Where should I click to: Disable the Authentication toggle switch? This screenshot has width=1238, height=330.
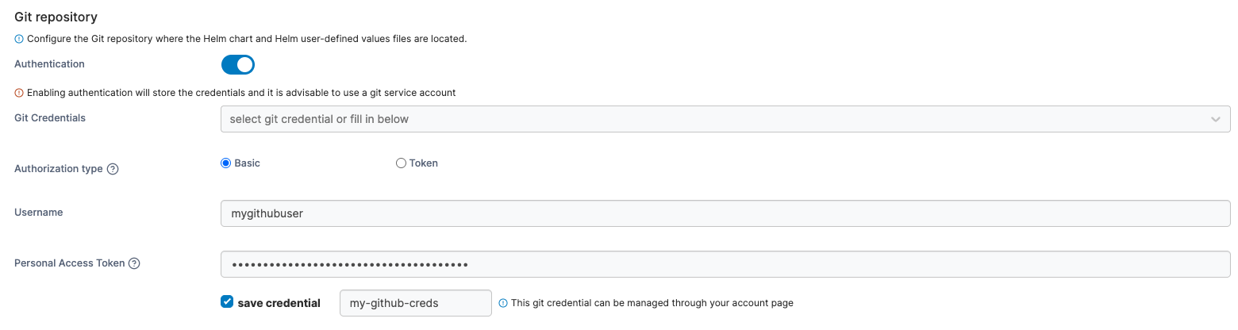238,64
